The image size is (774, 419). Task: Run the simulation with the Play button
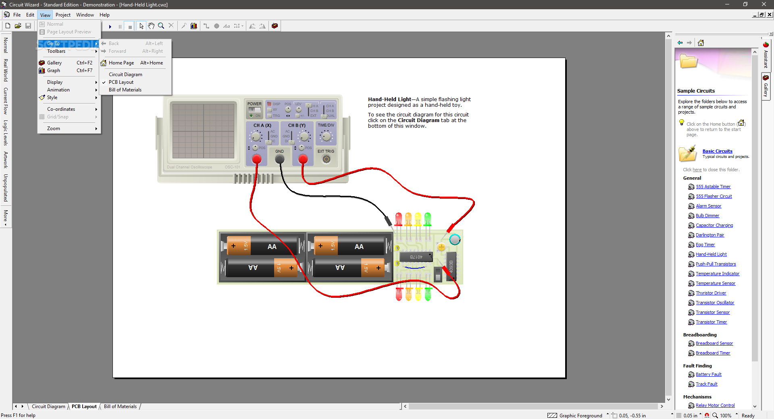[x=110, y=26]
